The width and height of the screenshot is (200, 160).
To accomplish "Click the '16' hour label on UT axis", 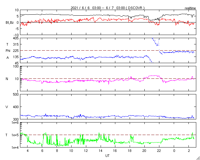I will point(115,151).
